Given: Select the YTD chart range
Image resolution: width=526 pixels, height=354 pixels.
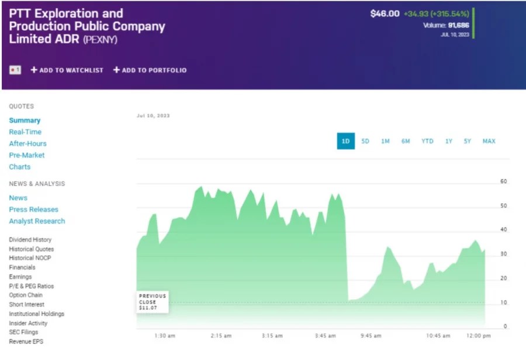Looking at the screenshot, I should click(x=427, y=141).
